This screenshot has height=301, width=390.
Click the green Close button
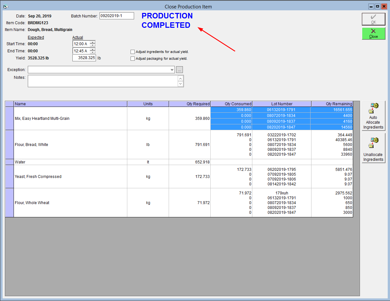tap(374, 33)
